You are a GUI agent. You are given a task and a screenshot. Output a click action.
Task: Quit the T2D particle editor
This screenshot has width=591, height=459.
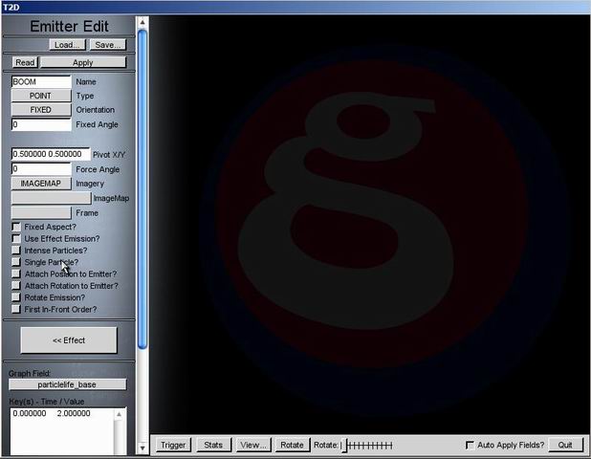565,445
